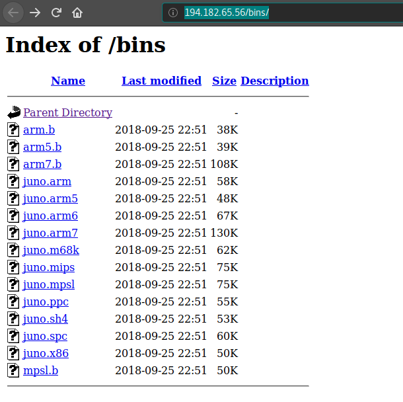
Task: Click the browser forward arrow button
Action: [x=35, y=13]
